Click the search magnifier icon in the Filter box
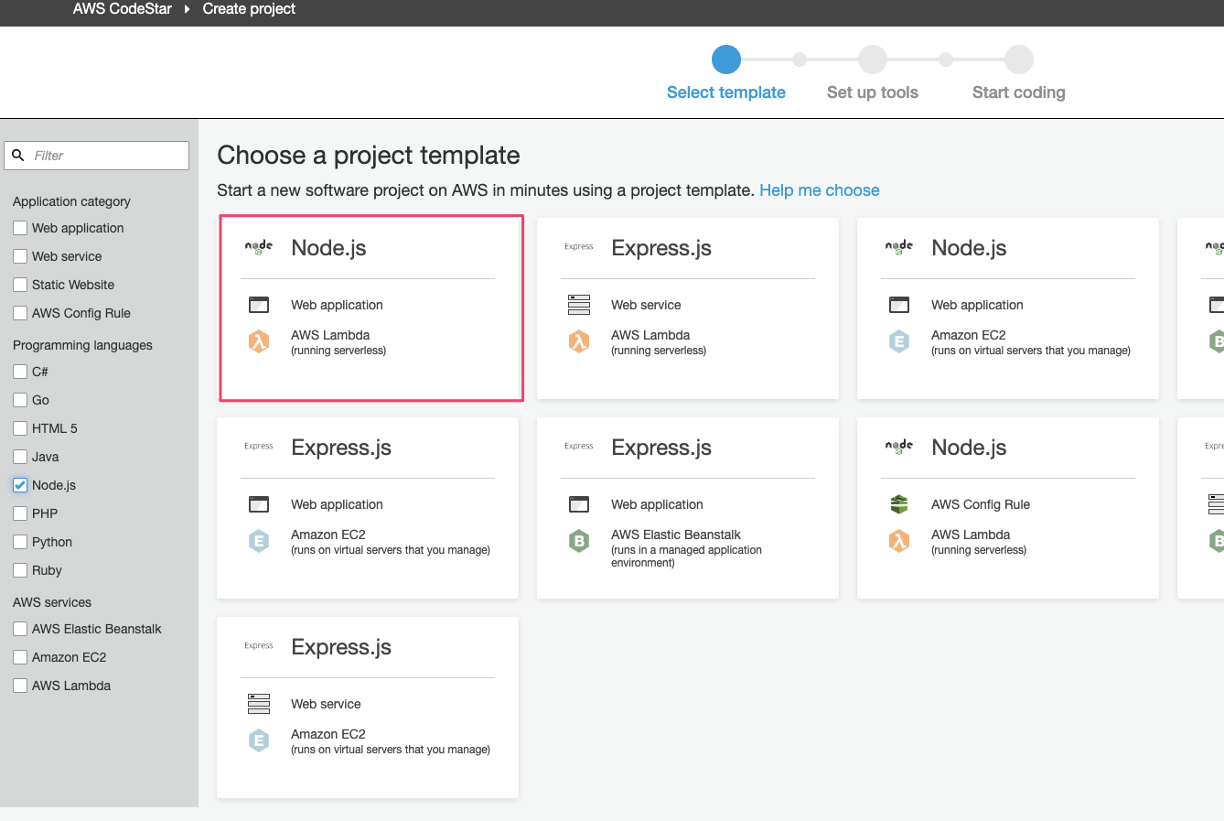This screenshot has height=821, width=1224. [17, 156]
